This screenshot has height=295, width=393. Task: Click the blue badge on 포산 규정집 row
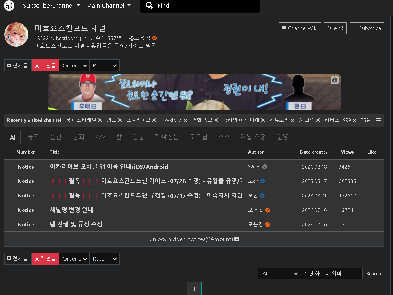click(262, 196)
